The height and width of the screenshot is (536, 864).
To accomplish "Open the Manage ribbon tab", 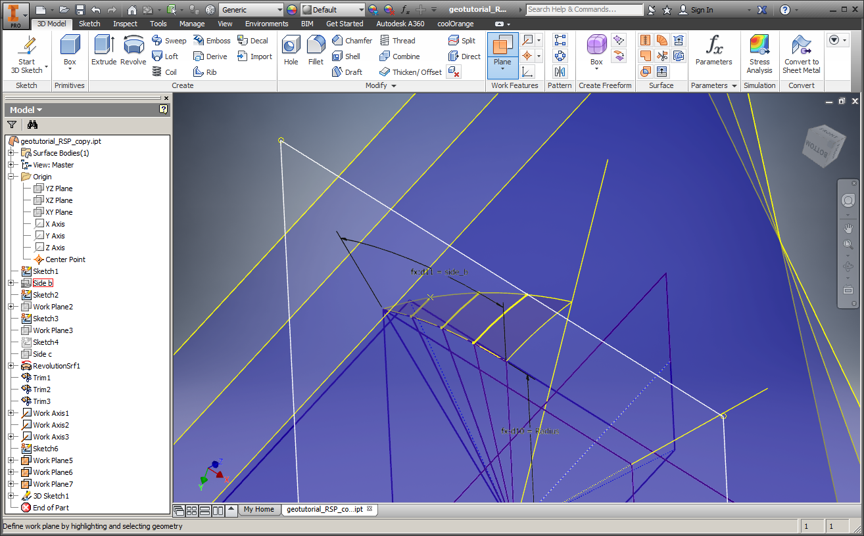I will (x=192, y=24).
